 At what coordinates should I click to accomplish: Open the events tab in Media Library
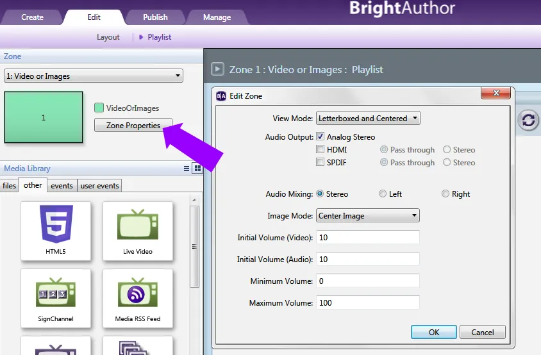coord(62,186)
